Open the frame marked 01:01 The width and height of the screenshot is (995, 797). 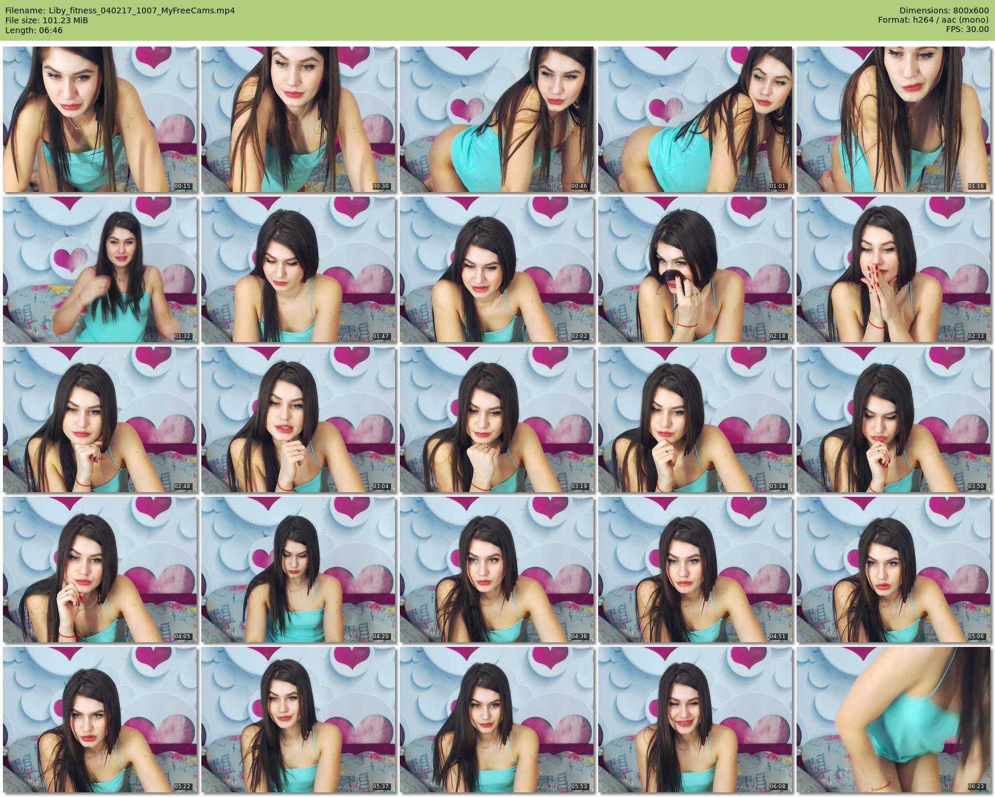pos(695,119)
